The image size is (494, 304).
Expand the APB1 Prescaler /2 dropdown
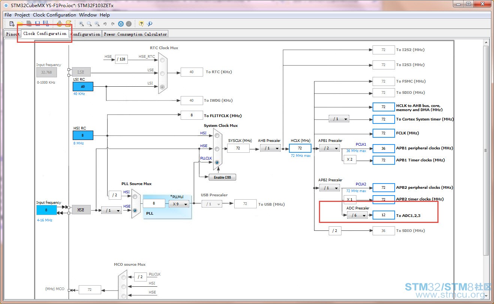click(329, 148)
